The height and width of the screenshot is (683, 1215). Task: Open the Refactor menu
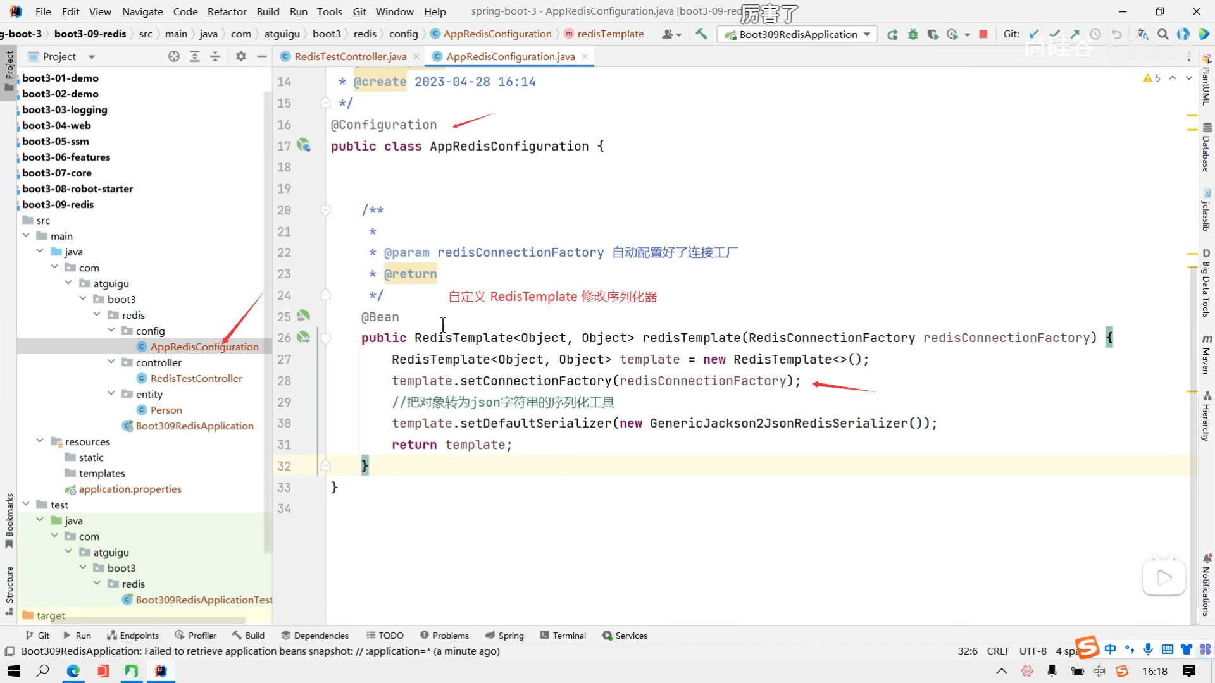coord(227,11)
